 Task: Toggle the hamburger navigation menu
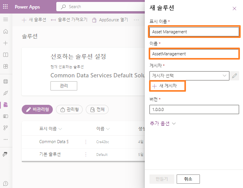(x=5, y=19)
